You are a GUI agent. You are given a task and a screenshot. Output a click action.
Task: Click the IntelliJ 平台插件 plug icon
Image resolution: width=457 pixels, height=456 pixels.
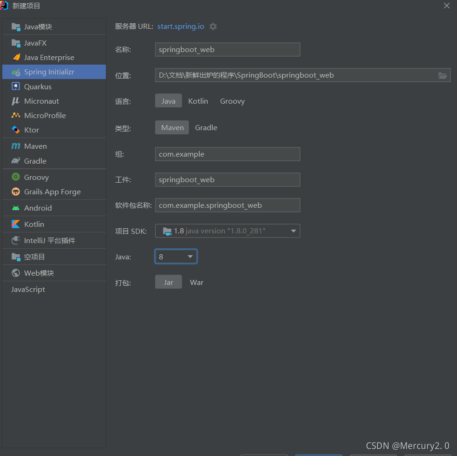point(16,240)
